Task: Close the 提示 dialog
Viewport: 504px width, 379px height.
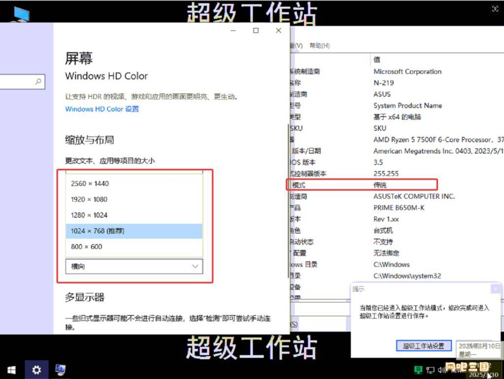Action: coord(495,289)
